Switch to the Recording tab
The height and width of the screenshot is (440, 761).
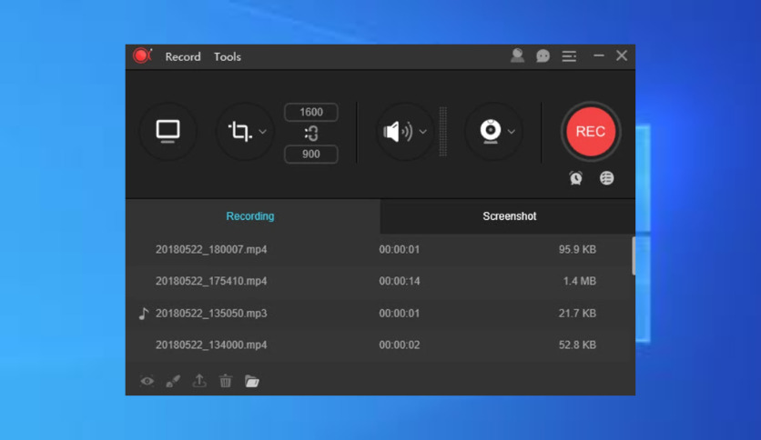(x=253, y=216)
